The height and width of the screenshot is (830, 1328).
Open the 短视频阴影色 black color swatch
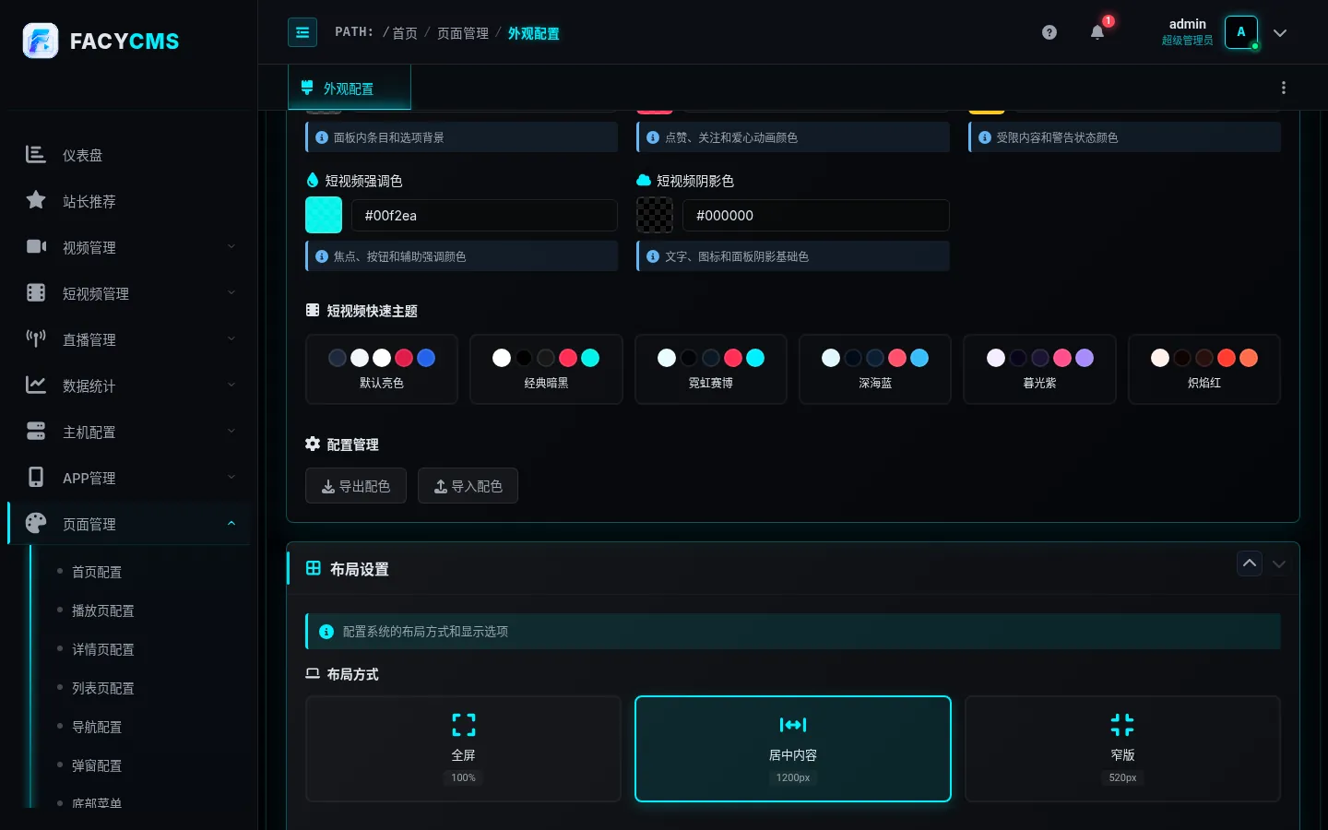[655, 215]
